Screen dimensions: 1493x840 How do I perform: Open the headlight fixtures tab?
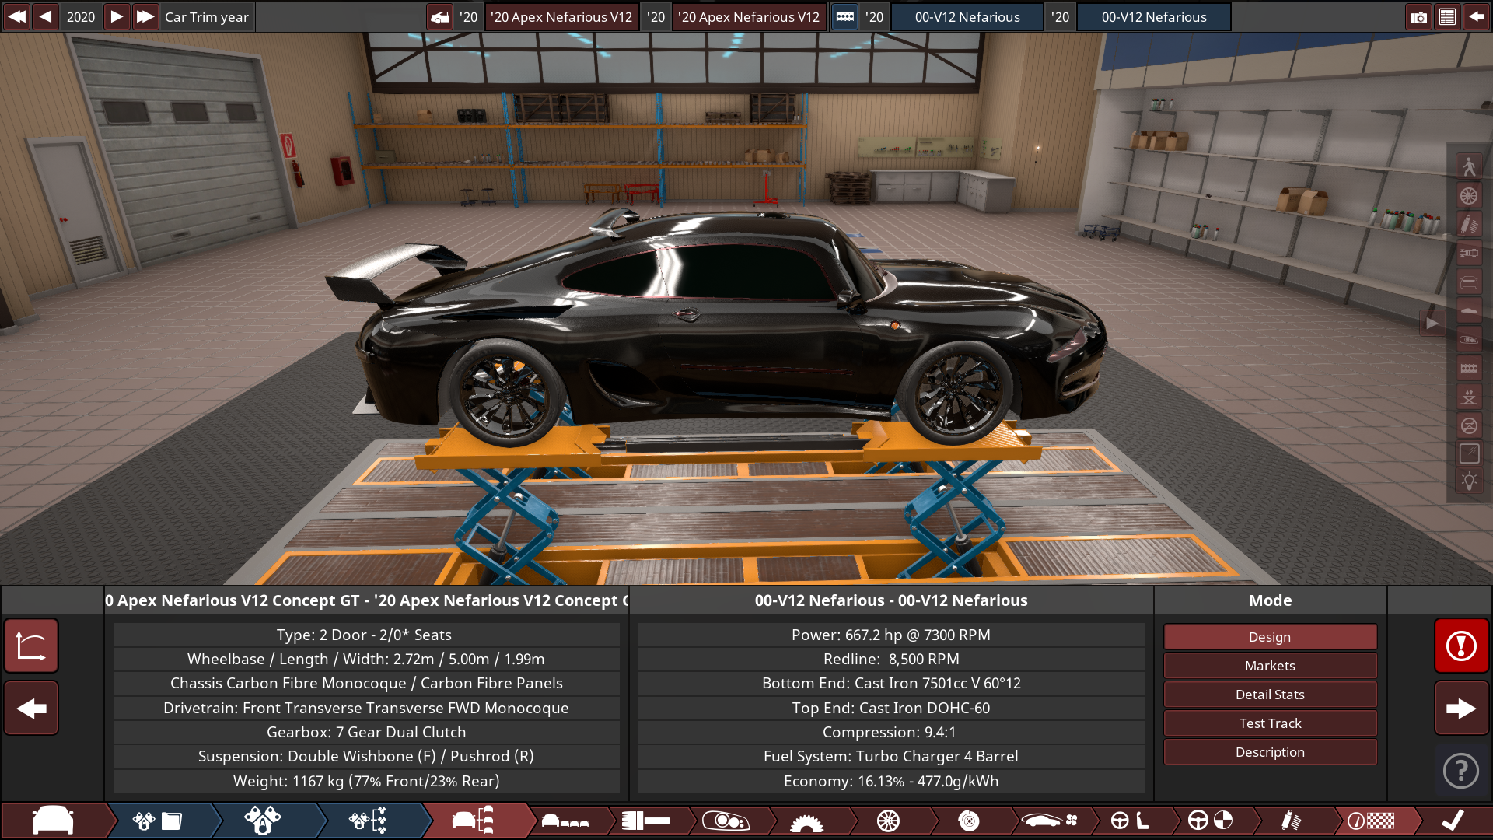(x=725, y=821)
